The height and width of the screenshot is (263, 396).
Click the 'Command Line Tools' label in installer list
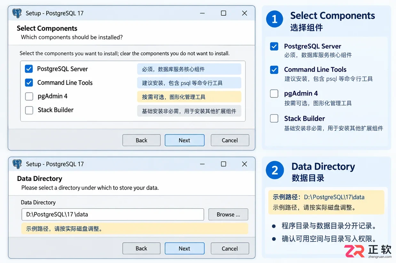click(x=65, y=83)
